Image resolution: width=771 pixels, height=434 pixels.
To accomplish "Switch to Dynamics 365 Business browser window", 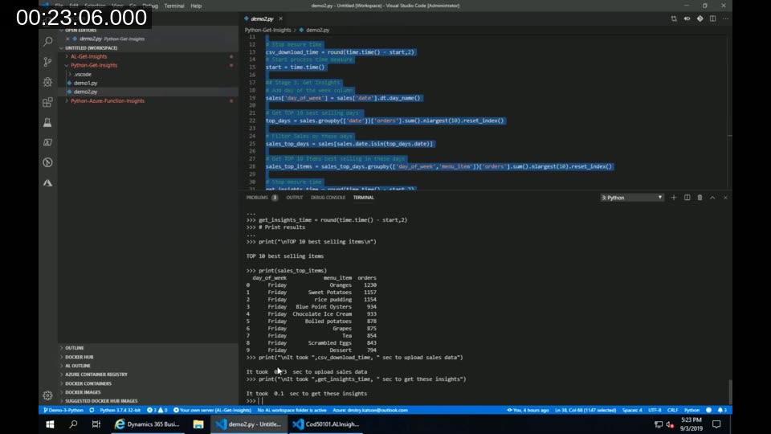I will click(147, 424).
